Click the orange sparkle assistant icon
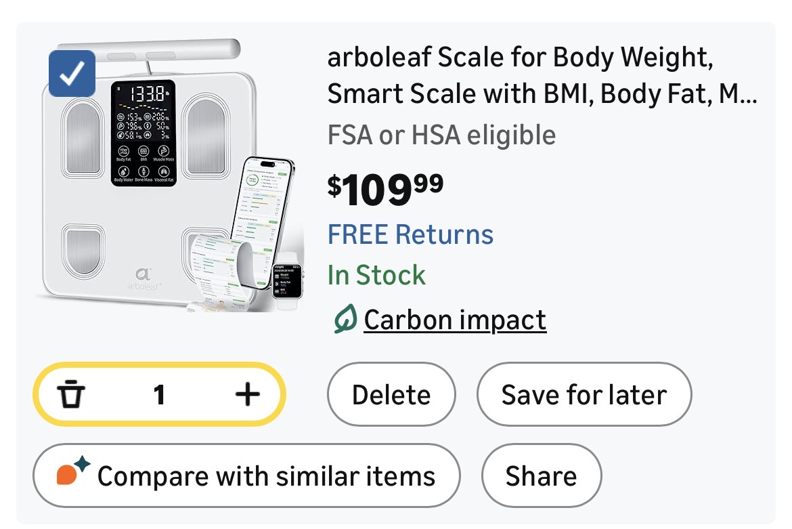The width and height of the screenshot is (792, 529). pos(72,471)
